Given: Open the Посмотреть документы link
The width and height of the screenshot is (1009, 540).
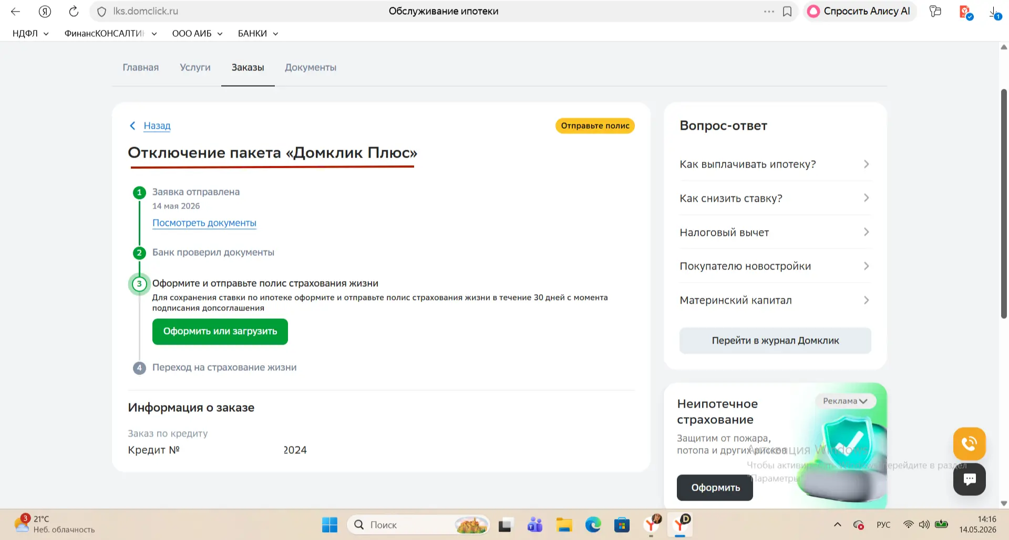Looking at the screenshot, I should 204,223.
